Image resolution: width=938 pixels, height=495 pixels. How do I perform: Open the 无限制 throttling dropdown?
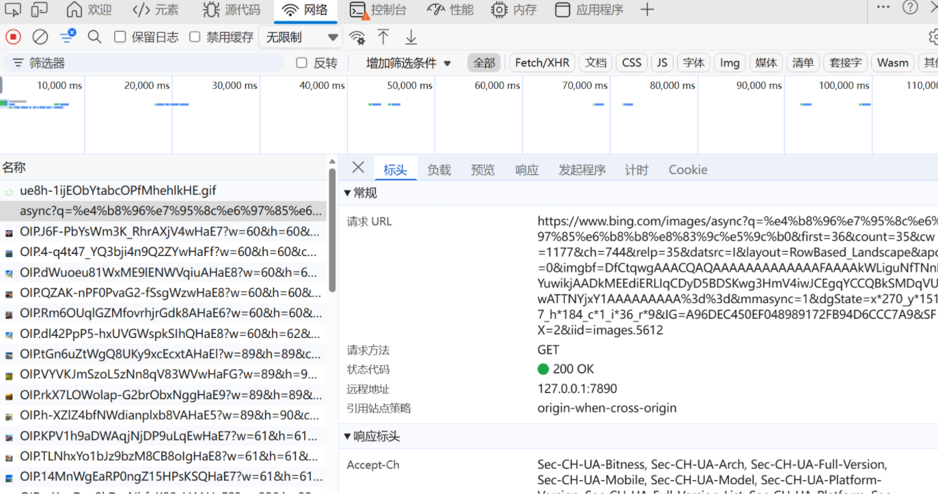[x=301, y=37]
